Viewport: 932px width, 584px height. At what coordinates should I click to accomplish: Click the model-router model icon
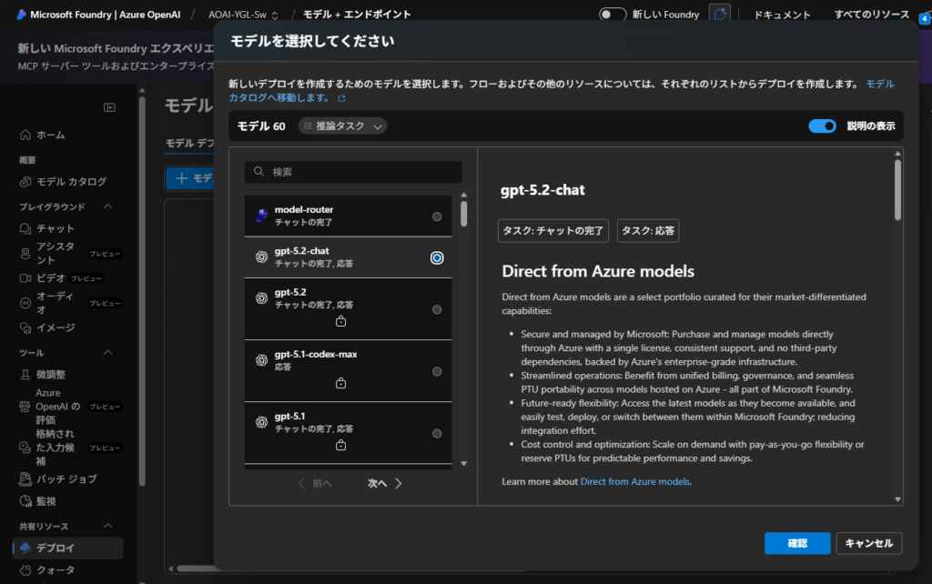261,216
